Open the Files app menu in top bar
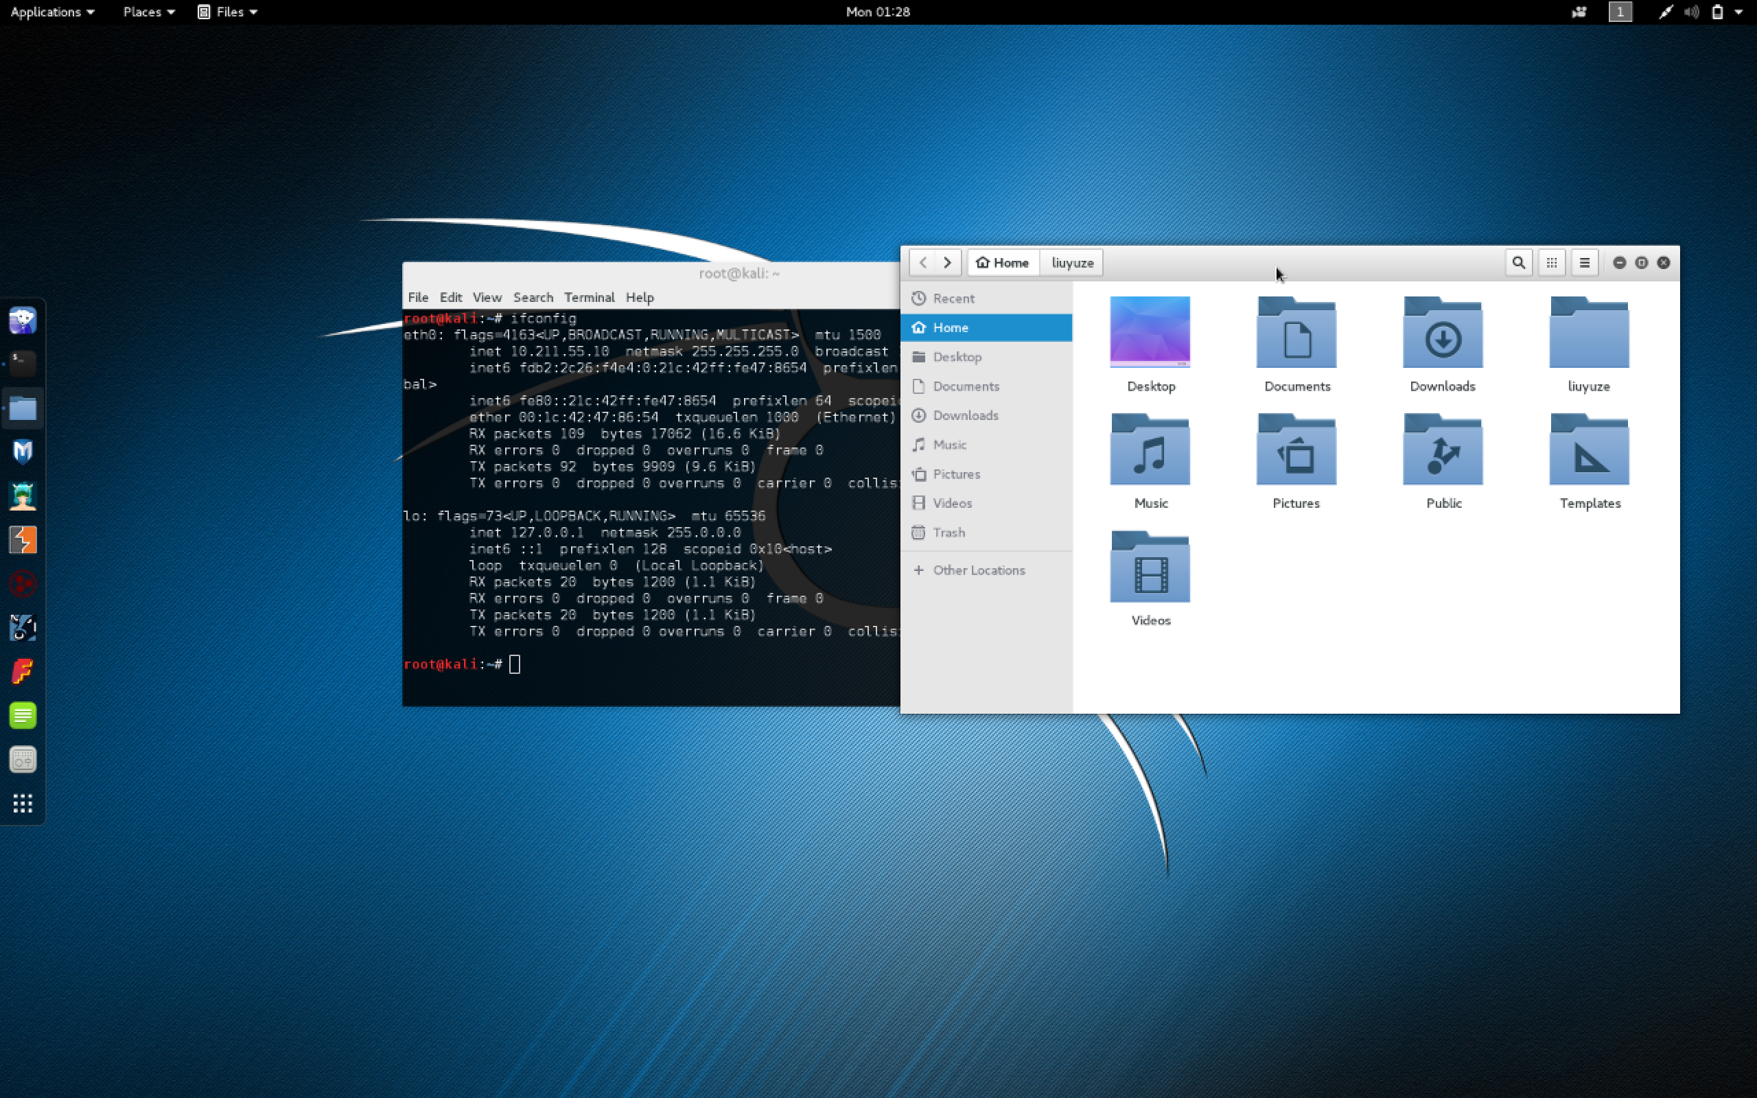The image size is (1757, 1098). coord(227,12)
